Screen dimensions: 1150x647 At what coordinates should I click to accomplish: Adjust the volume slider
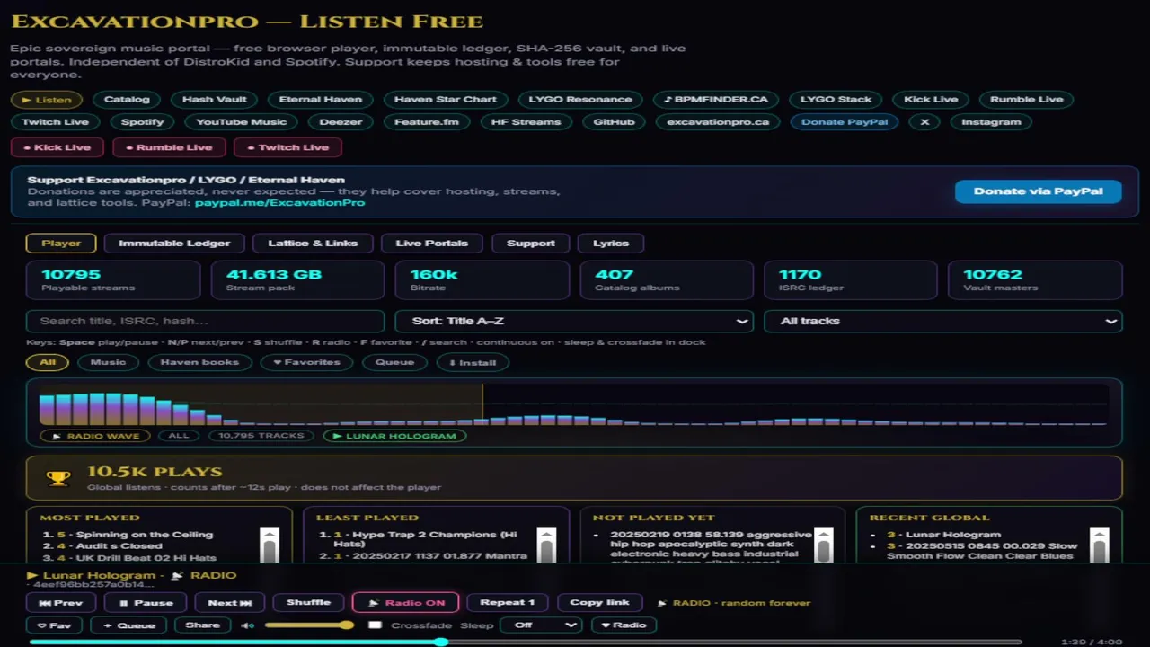point(309,625)
